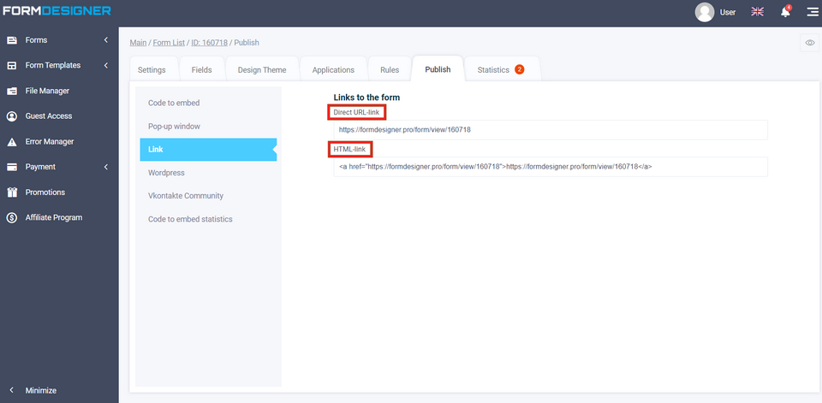Click the Promotions gift icon
Viewport: 822px width, 403px height.
pyautogui.click(x=12, y=193)
